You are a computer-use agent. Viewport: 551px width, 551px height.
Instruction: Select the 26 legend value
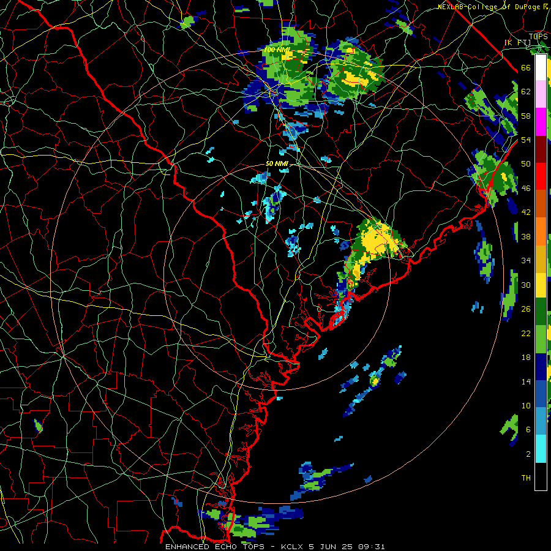tap(526, 309)
